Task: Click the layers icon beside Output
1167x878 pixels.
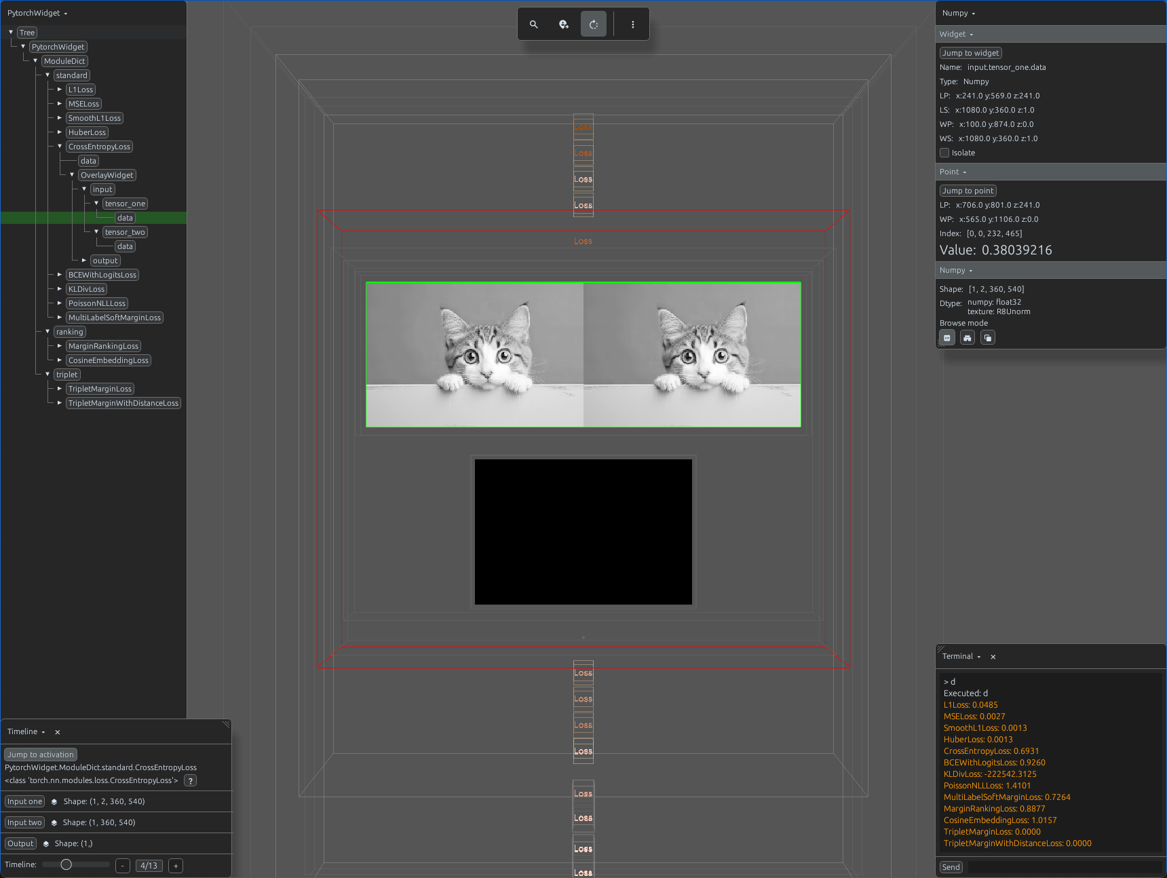Action: 46,844
